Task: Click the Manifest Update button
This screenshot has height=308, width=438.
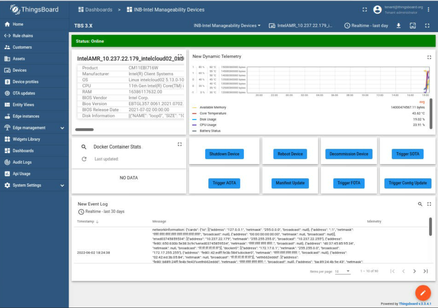Action: click(290, 183)
